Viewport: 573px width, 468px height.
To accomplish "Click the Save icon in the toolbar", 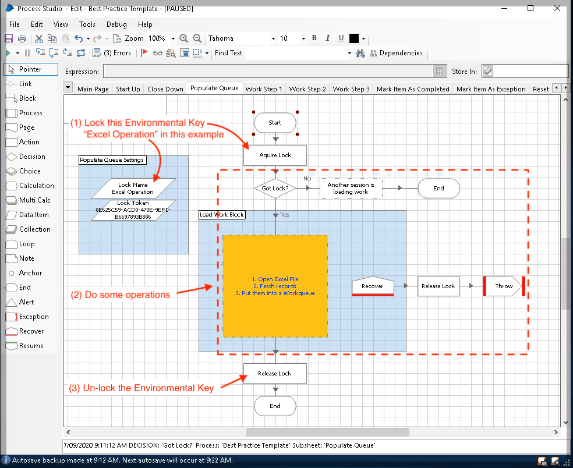I will (9, 39).
